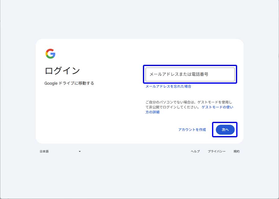Viewport: 279px width, 199px height.
Task: Open the 日本語 language dropdown
Action: coord(60,152)
